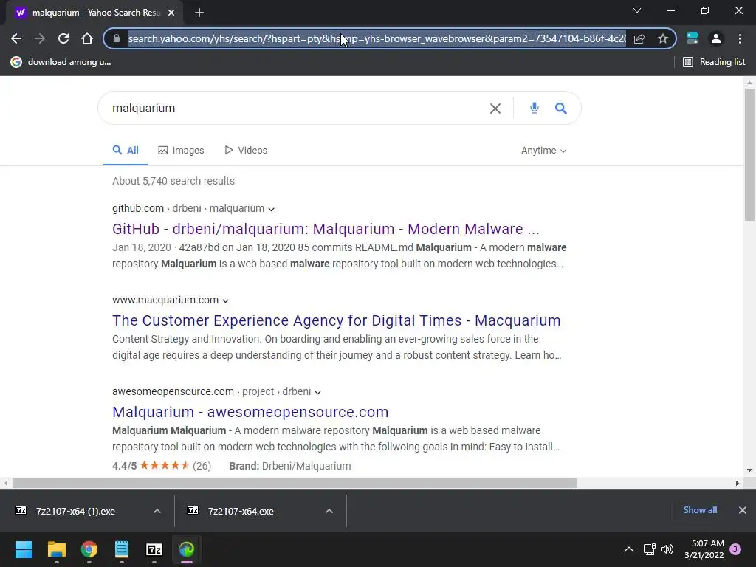Open the Windows Start menu
Screen dimensions: 756x567
24,549
